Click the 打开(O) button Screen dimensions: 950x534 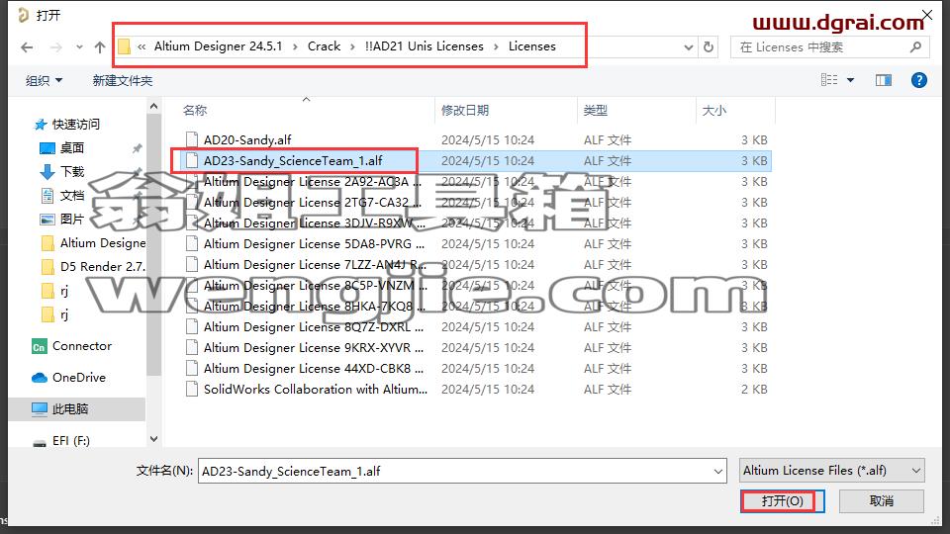pos(782,501)
